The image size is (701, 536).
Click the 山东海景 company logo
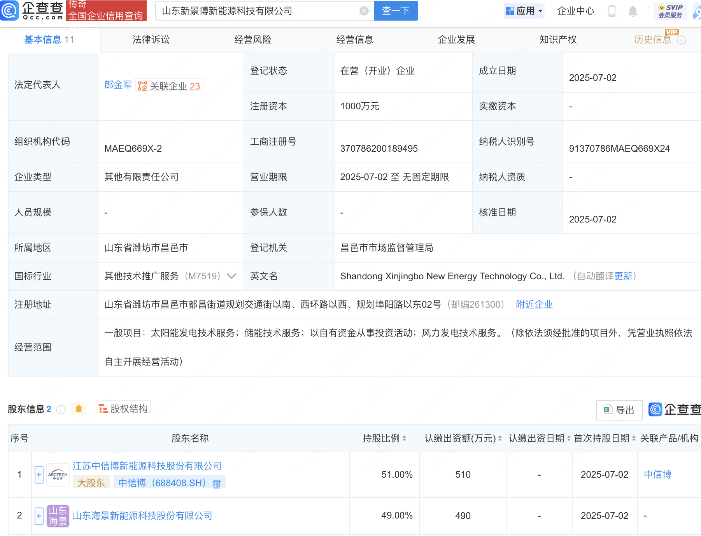pos(57,516)
